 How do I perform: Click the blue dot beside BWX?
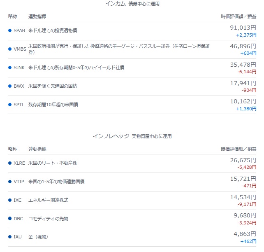[10, 86]
